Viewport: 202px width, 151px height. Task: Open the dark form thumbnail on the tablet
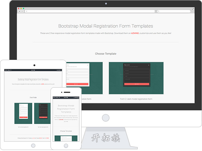tap(42, 113)
